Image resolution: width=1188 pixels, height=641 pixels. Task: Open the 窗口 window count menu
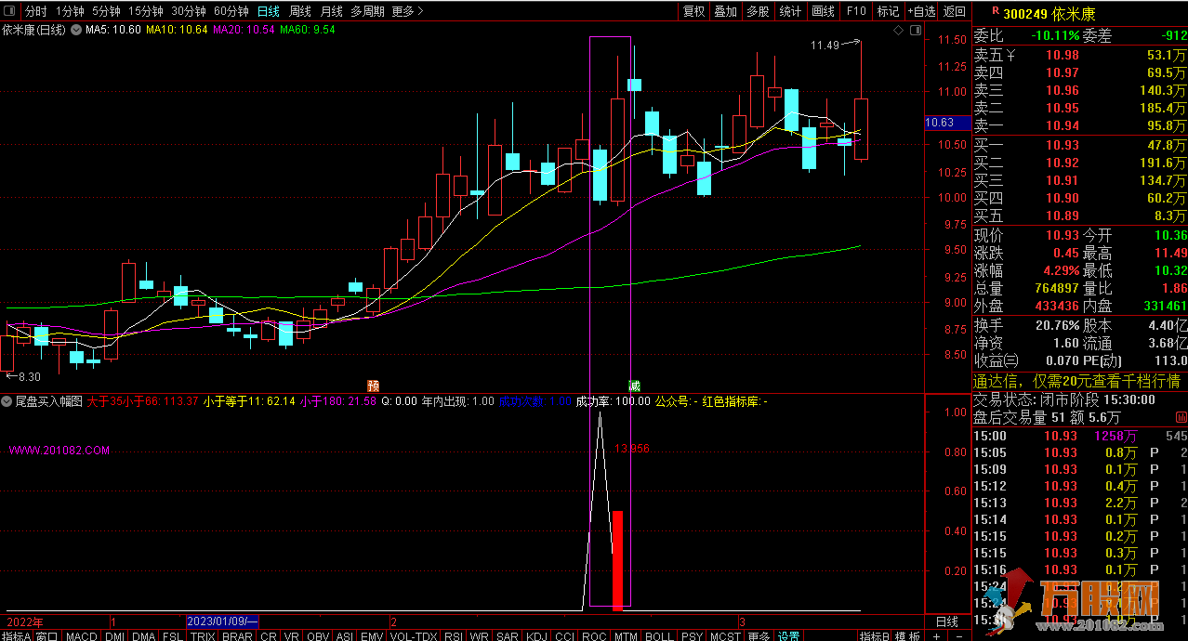46,635
